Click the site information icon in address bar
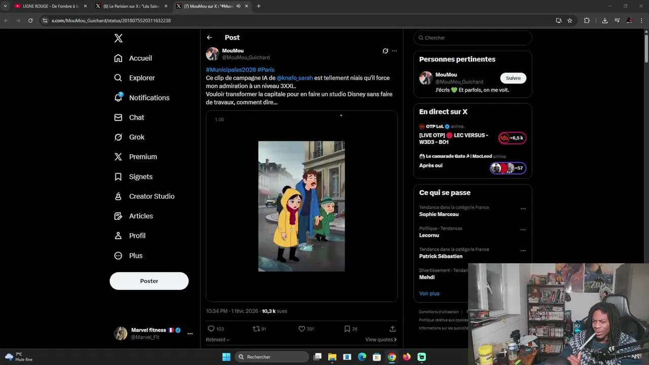Image resolution: width=649 pixels, height=365 pixels. (x=45, y=20)
